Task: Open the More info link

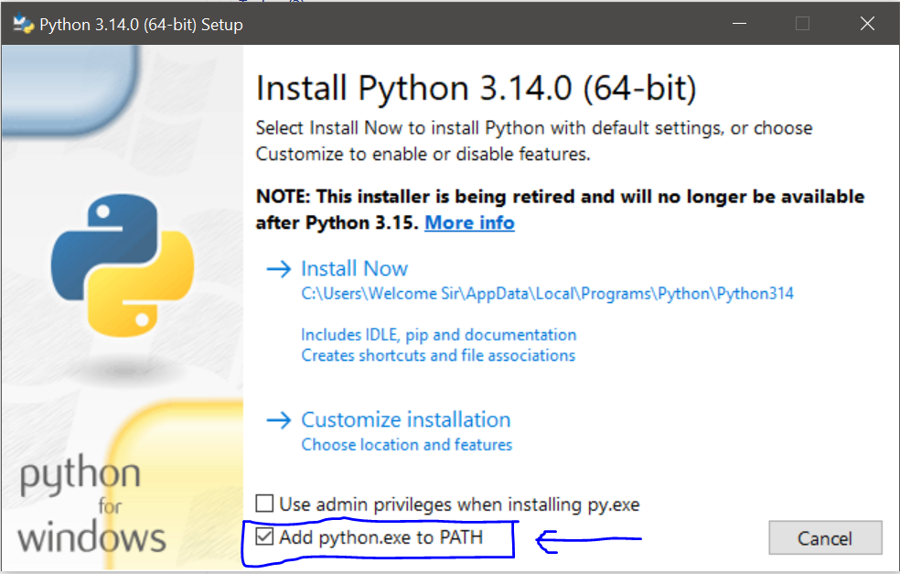Action: pos(469,222)
